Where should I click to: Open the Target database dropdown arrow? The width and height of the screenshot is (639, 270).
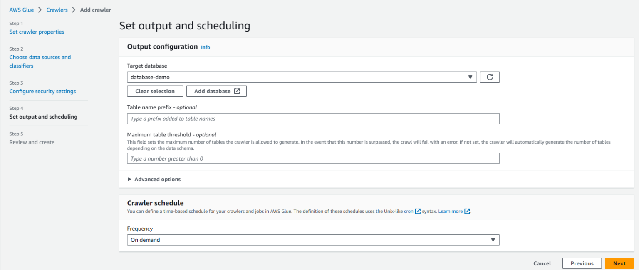pyautogui.click(x=471, y=77)
